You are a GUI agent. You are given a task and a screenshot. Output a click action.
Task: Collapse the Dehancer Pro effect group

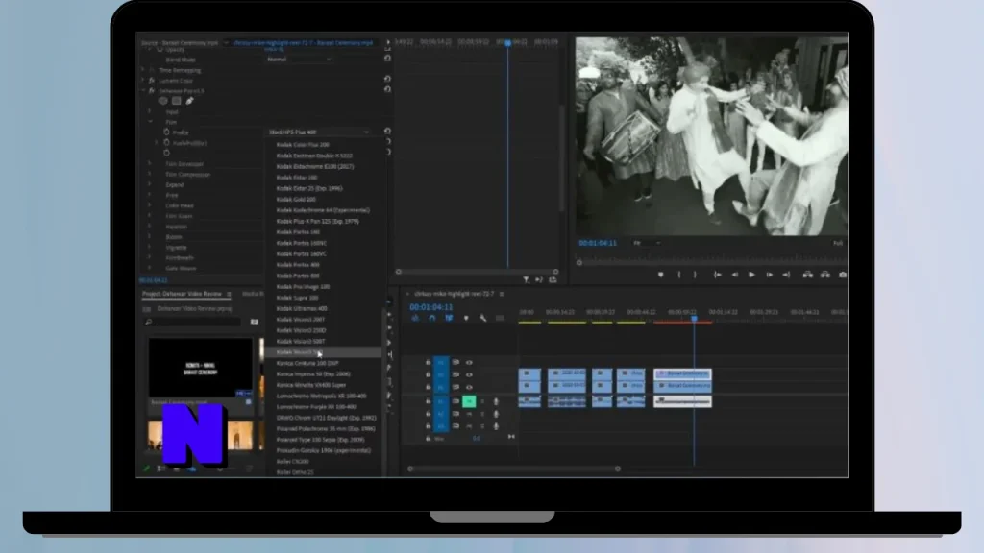coord(143,90)
